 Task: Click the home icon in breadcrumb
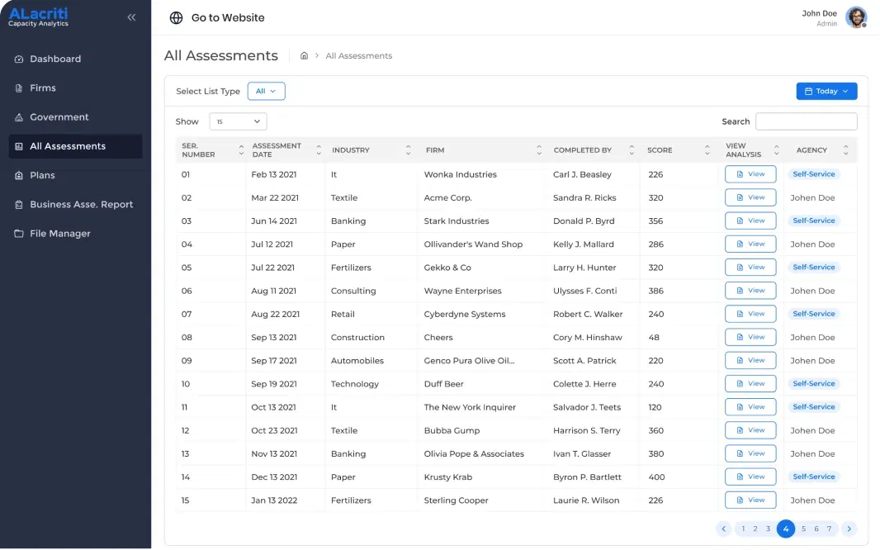pyautogui.click(x=304, y=56)
